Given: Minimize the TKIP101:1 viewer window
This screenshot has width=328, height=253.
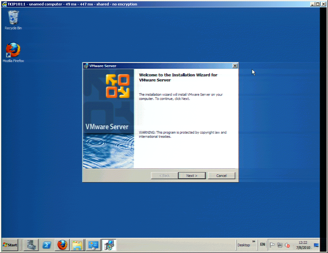Looking at the screenshot, I should click(x=312, y=4).
